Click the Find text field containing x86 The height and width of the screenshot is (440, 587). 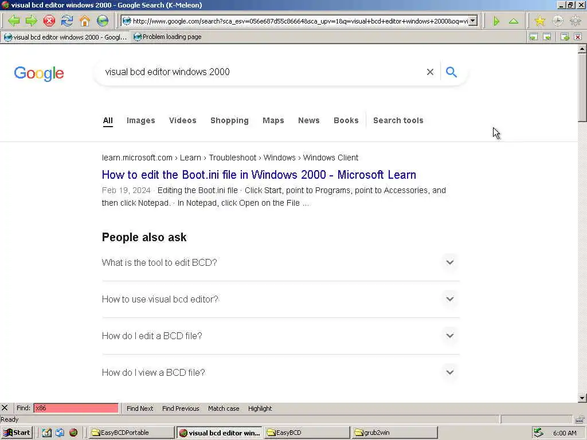coord(76,408)
